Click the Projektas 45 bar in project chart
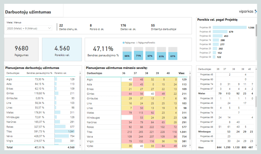The image size is (261, 154). (x=220, y=32)
